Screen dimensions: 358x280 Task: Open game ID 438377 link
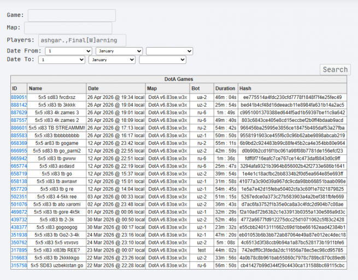(19, 227)
